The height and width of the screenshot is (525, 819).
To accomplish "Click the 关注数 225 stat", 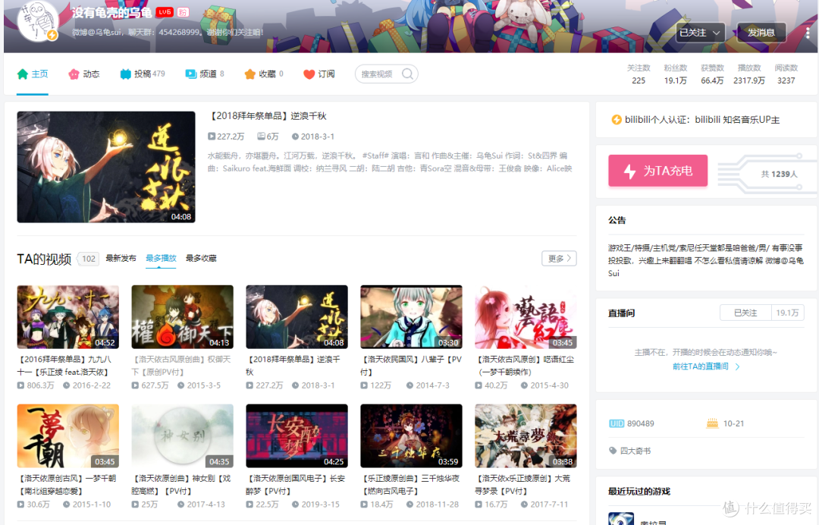I will [639, 74].
